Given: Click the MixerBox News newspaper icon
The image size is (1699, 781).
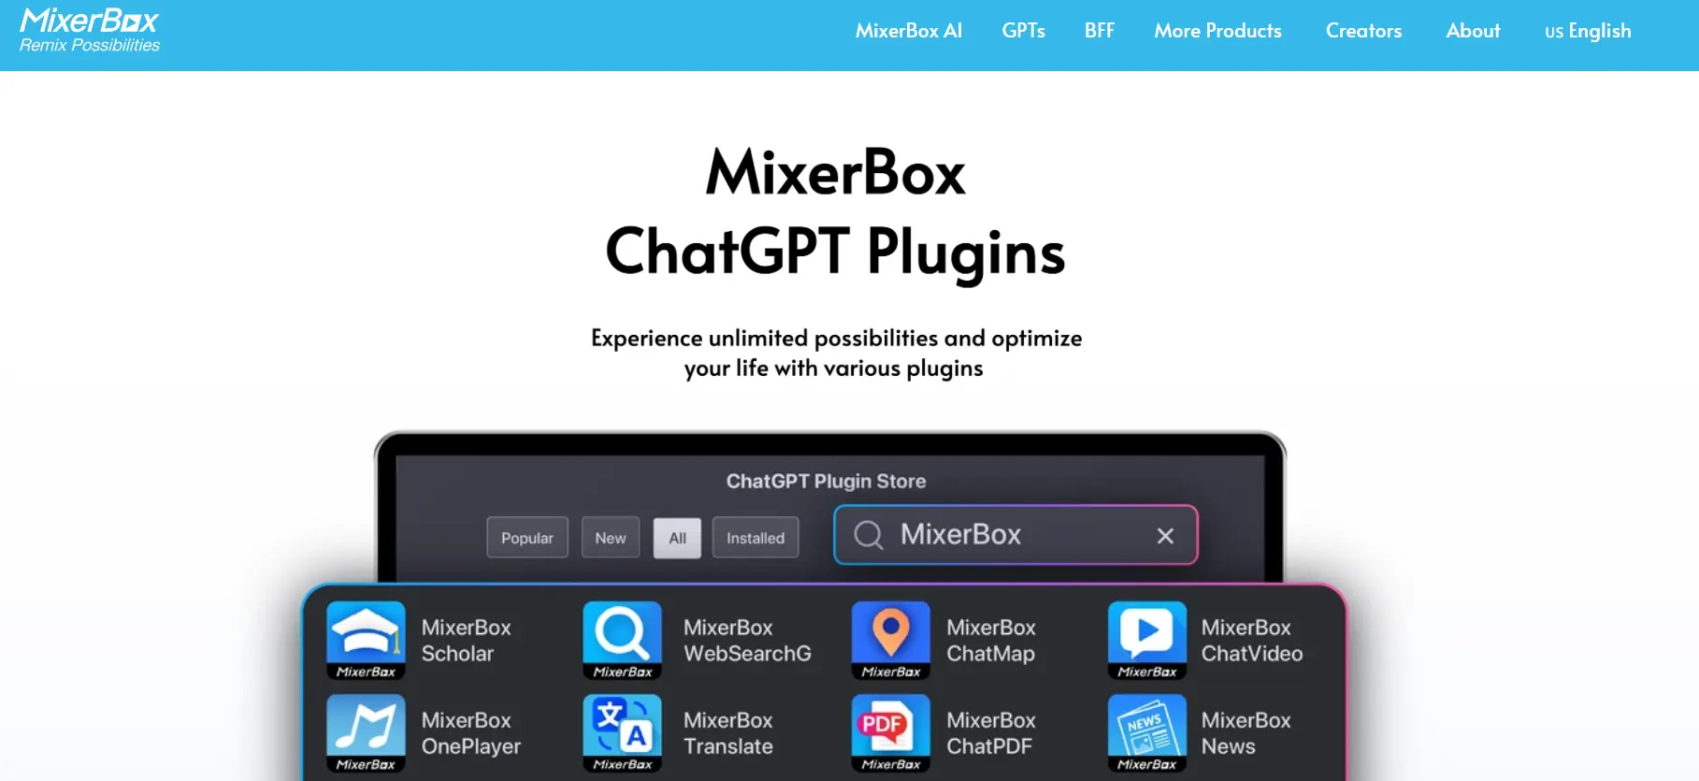Looking at the screenshot, I should coord(1147,732).
